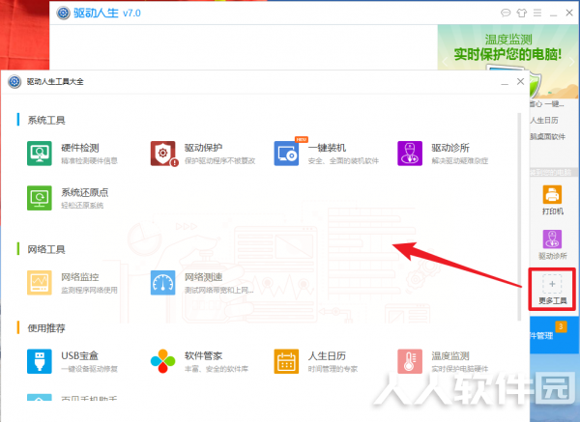
Task: Go to previous banner with left arrow
Action: [446, 62]
